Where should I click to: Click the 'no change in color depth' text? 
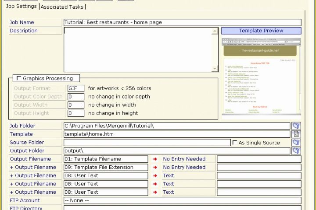click(119, 96)
